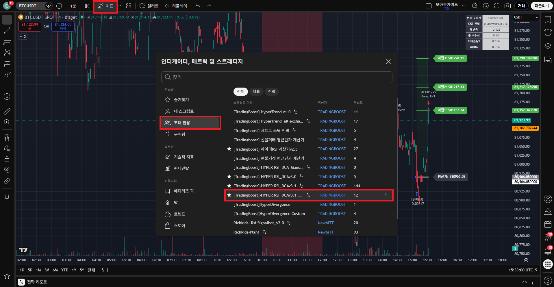The height and width of the screenshot is (287, 554).
Task: Start bar Replay mode
Action: tap(176, 6)
